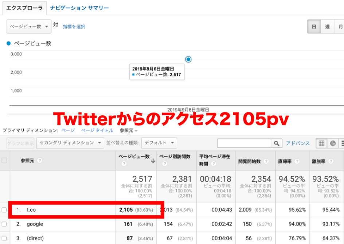Viewport: 344px width, 244px height.
Task: Click the 76.79% bounce rate value
Action: tap(297, 238)
